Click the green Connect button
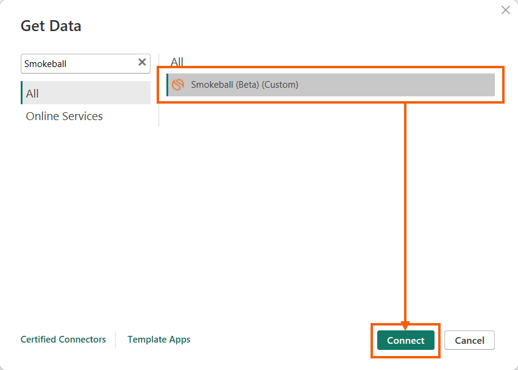 [406, 340]
